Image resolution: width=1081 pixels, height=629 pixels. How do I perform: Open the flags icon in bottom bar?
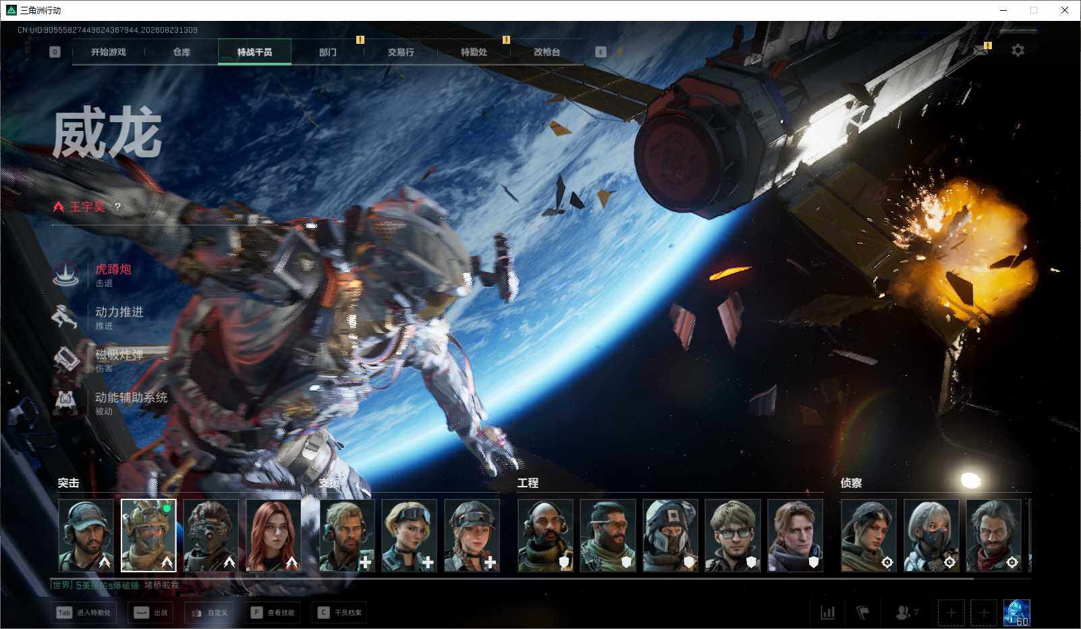pos(862,613)
